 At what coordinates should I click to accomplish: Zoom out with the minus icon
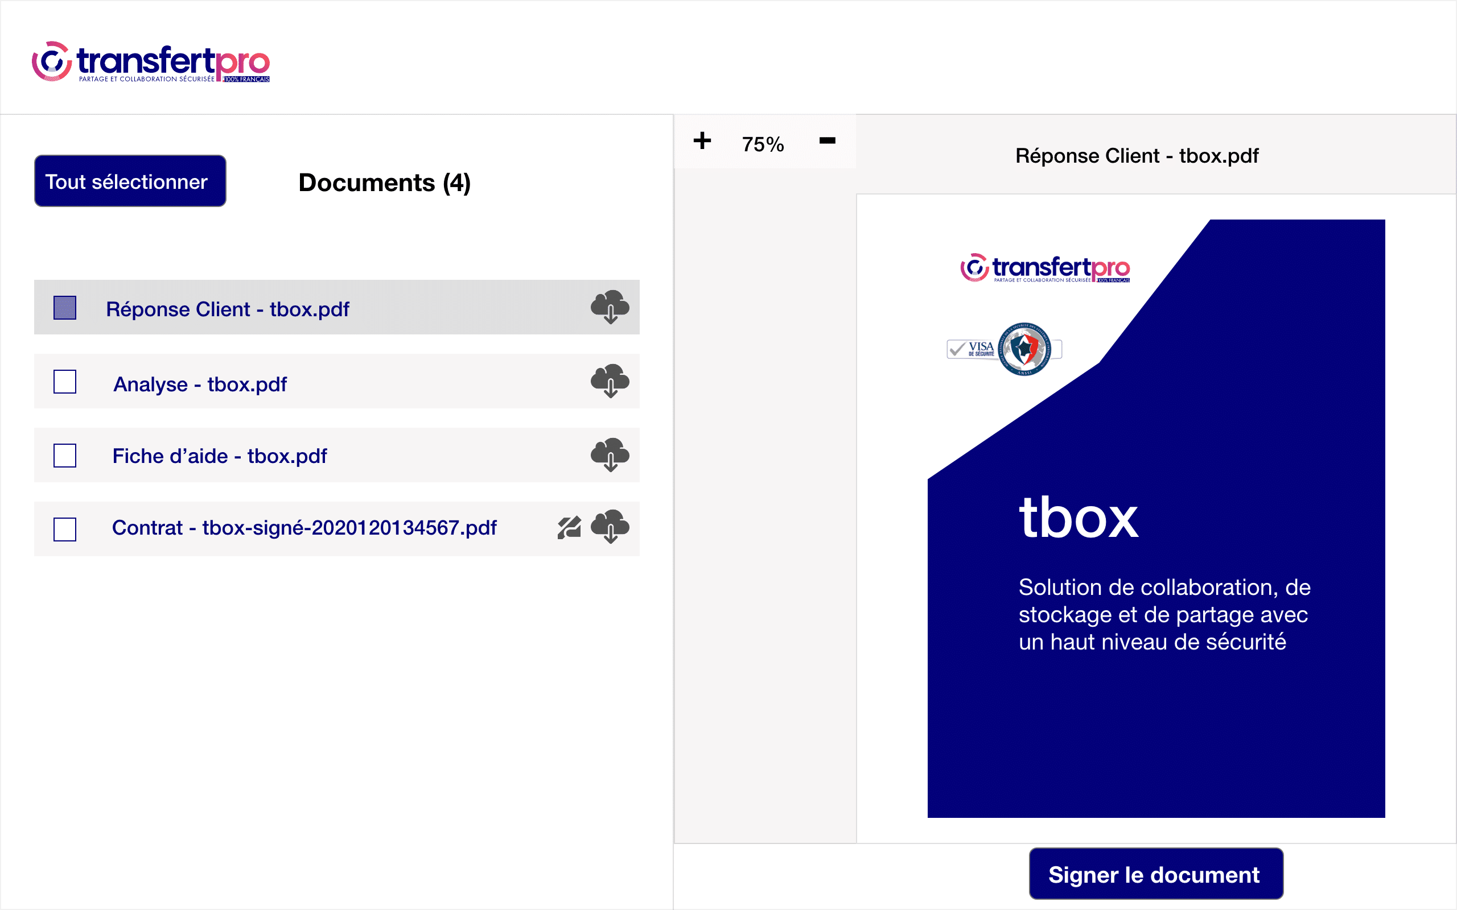(x=827, y=141)
